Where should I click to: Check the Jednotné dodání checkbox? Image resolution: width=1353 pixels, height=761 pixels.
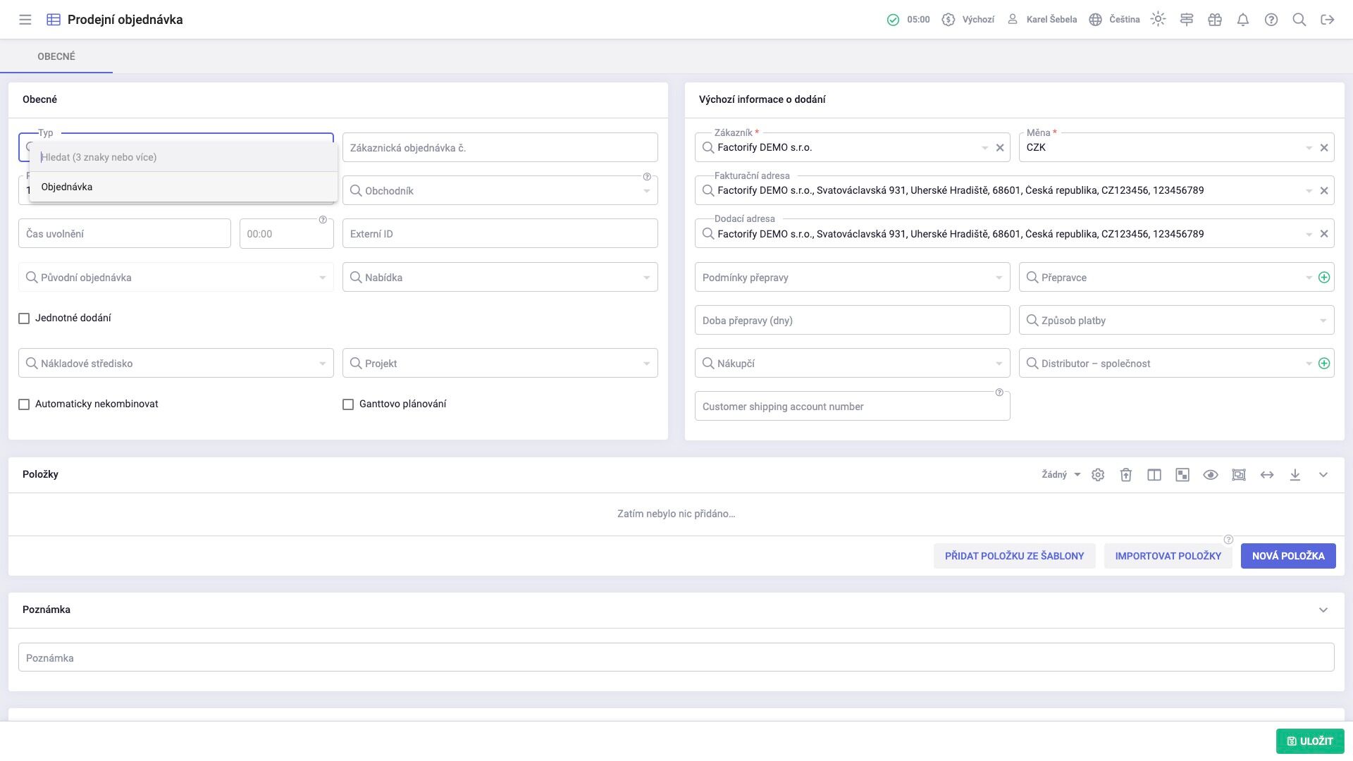[x=24, y=318]
